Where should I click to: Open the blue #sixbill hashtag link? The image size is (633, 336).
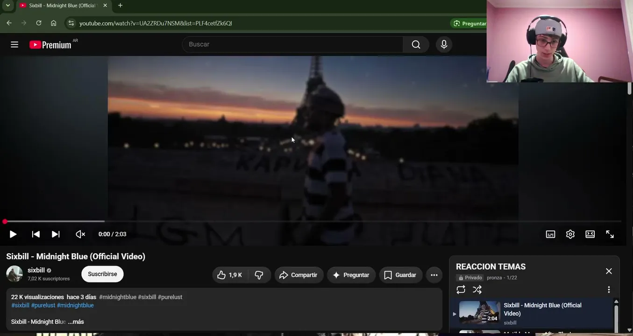click(x=20, y=305)
